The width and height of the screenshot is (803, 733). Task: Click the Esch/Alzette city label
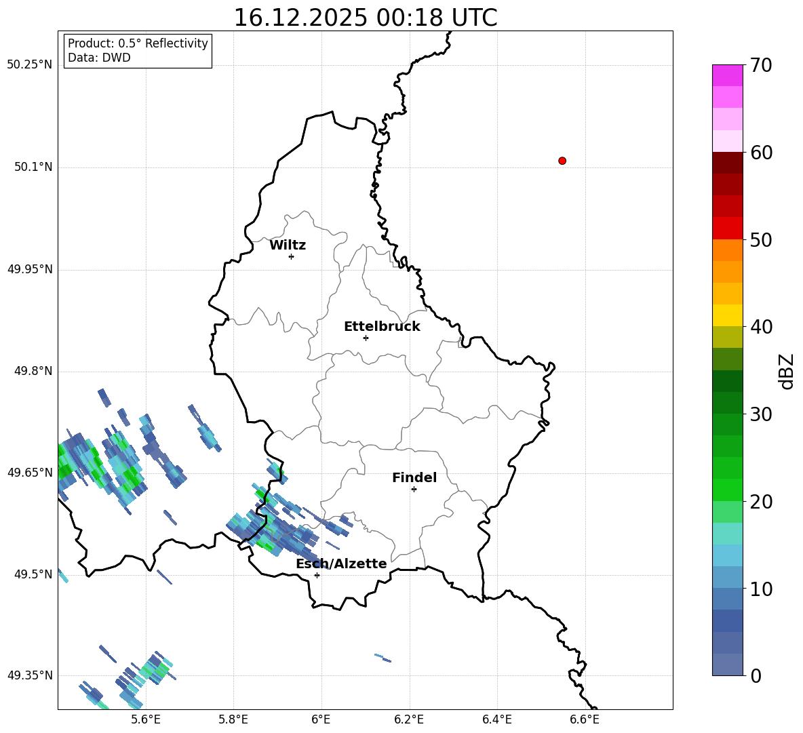pos(341,563)
